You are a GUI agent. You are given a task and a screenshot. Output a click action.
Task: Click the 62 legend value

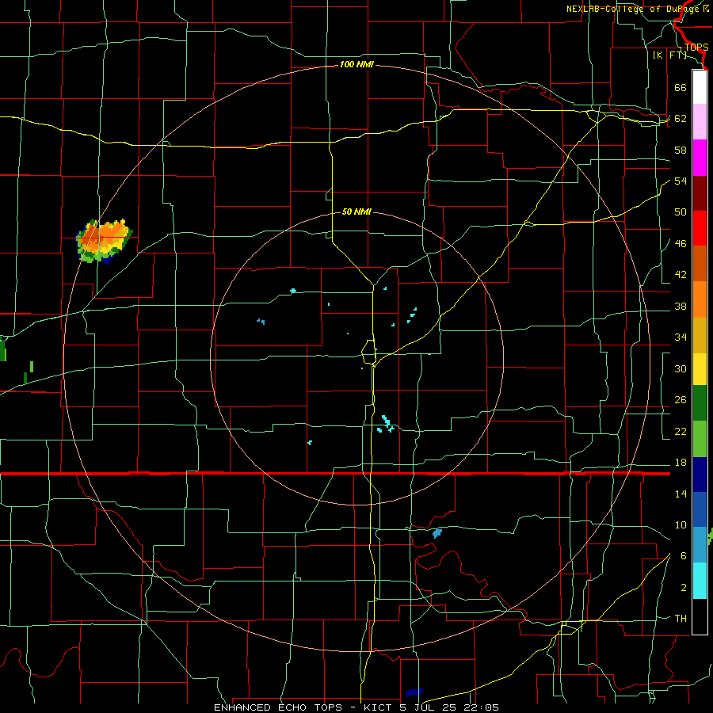681,119
